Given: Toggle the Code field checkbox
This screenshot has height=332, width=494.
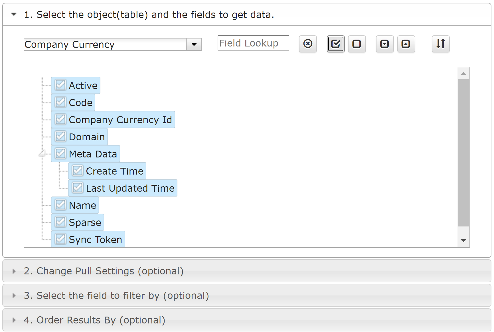Looking at the screenshot, I should pos(60,102).
